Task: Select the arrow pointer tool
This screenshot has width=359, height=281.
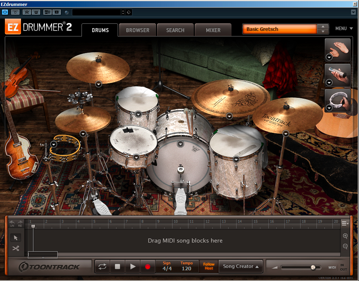Action: coord(16,238)
